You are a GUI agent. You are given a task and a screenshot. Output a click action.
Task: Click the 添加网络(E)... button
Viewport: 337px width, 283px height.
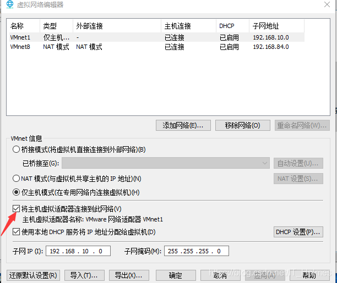click(183, 125)
